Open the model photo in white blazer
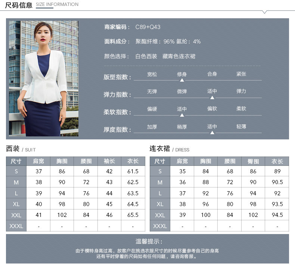The image size is (295, 265). click(x=44, y=79)
